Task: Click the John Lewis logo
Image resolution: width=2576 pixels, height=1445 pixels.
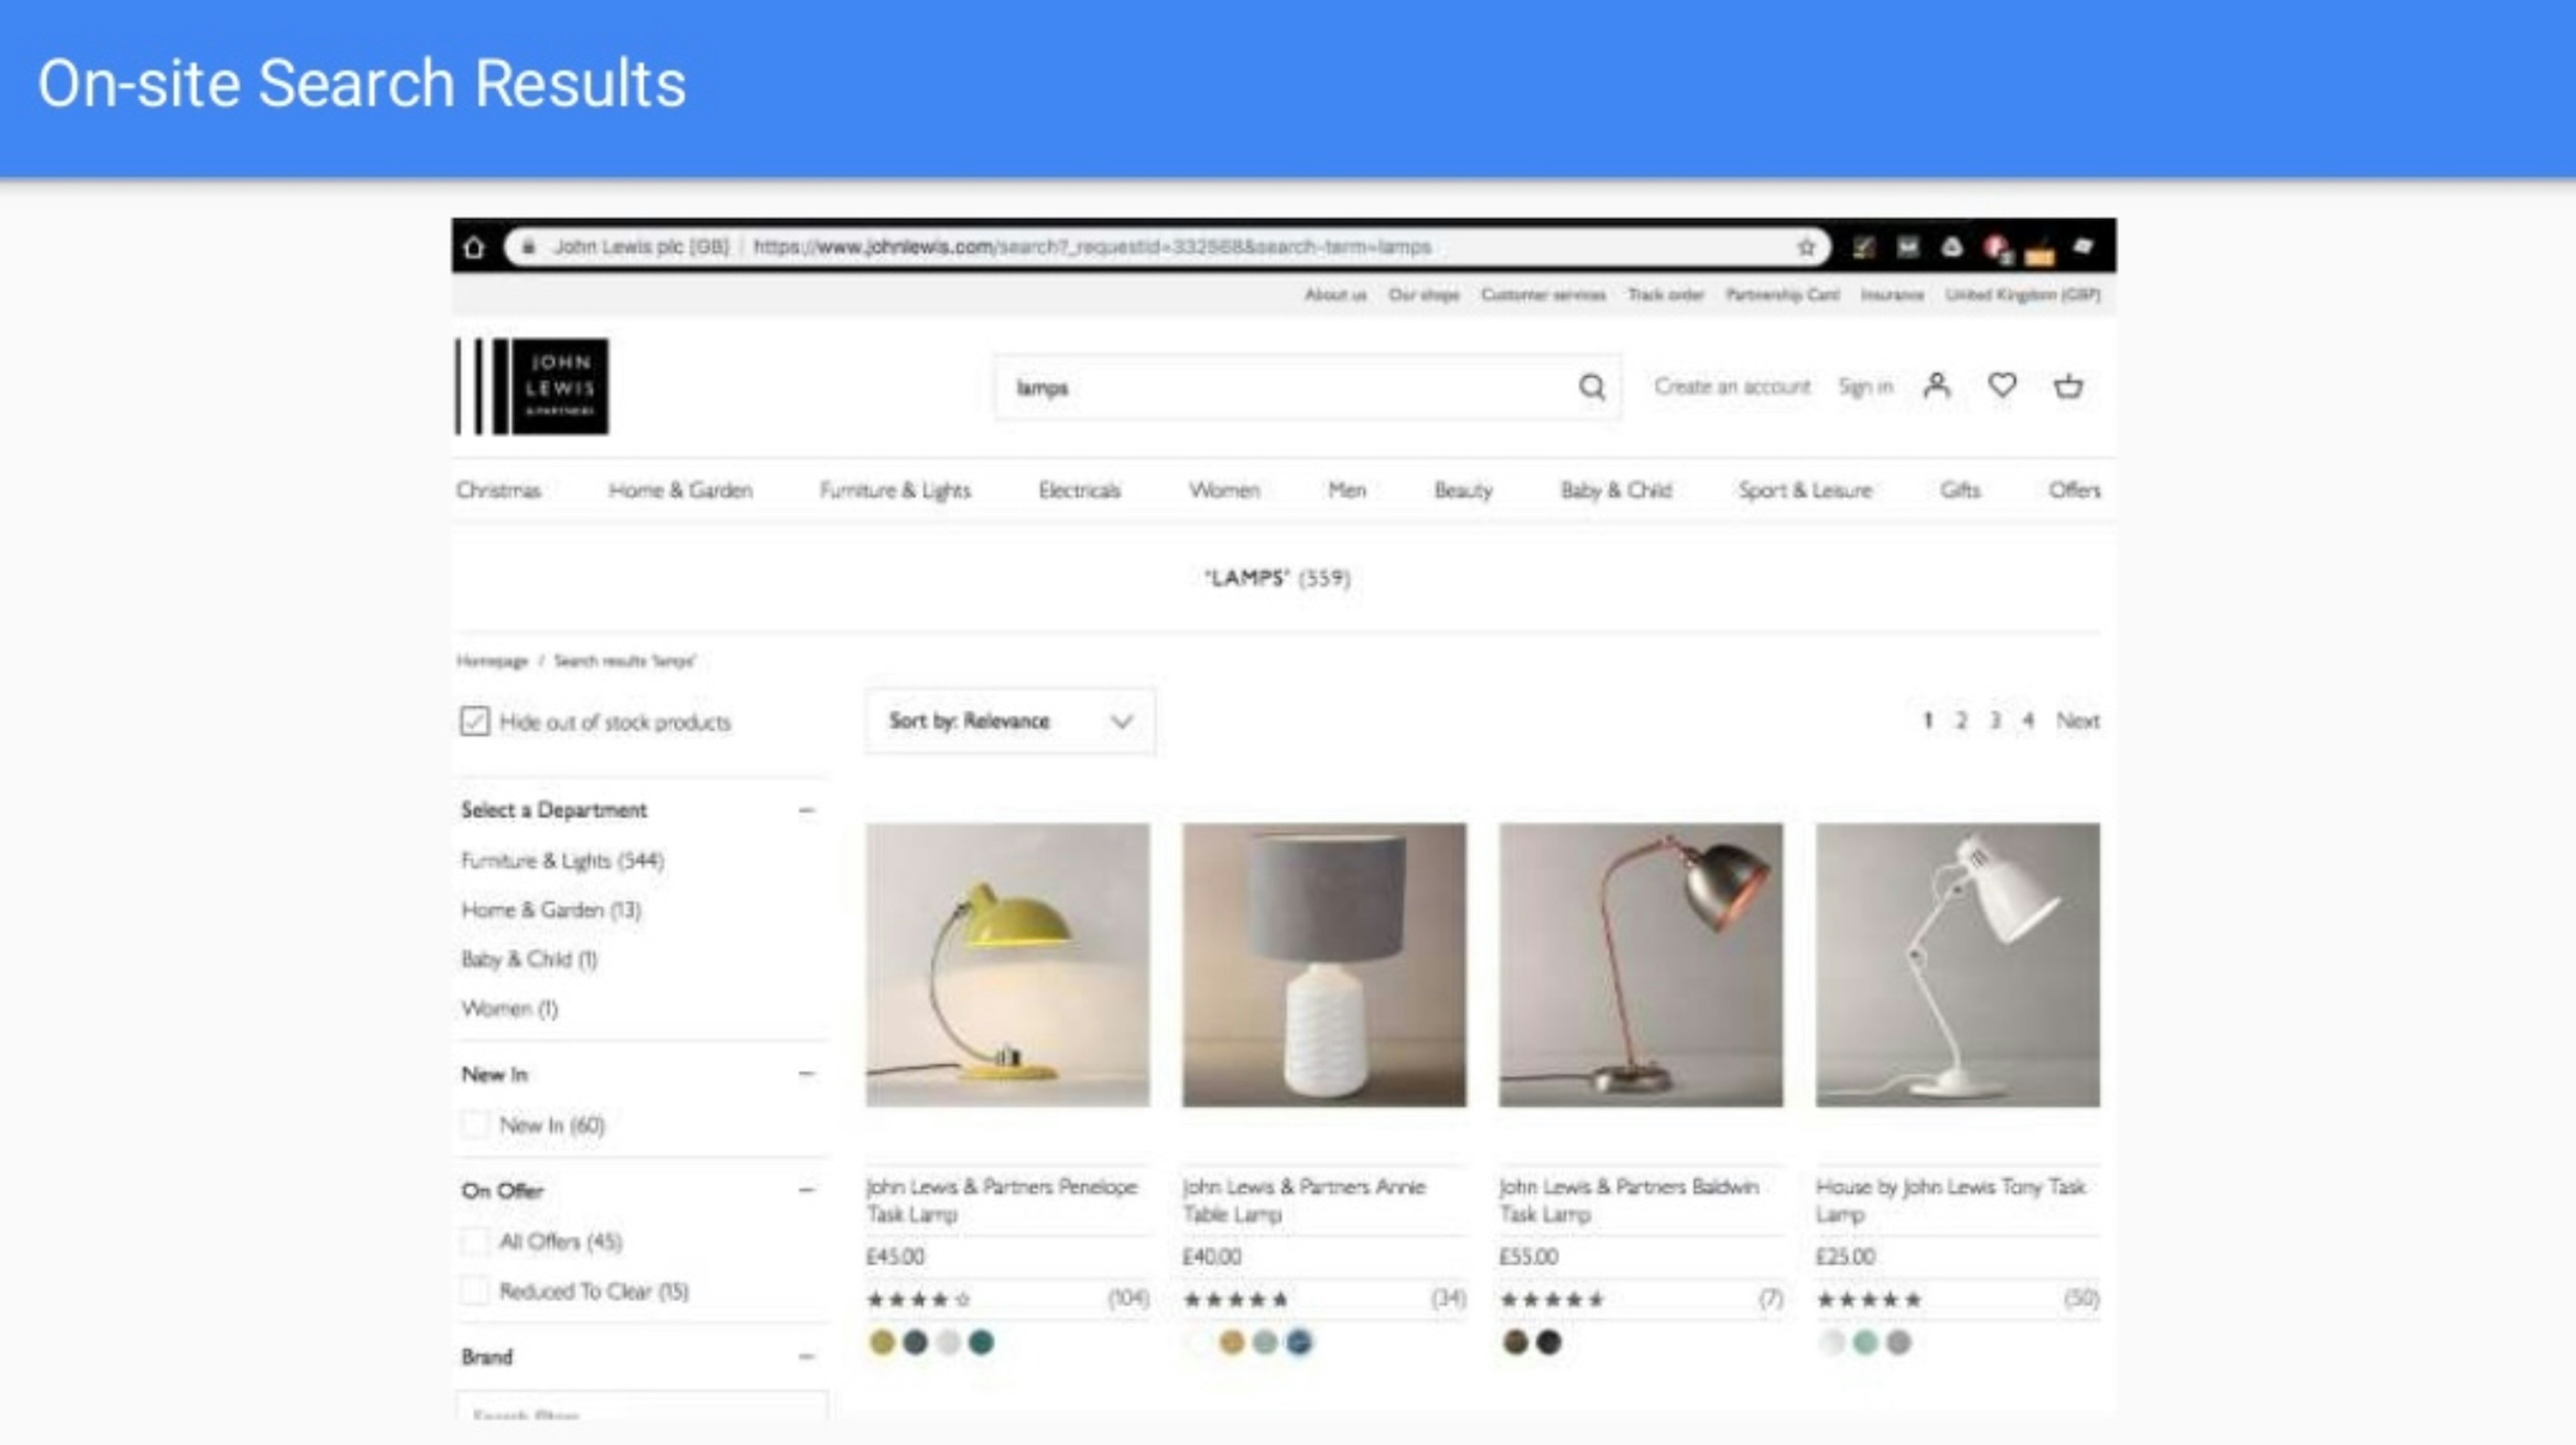Action: 532,387
